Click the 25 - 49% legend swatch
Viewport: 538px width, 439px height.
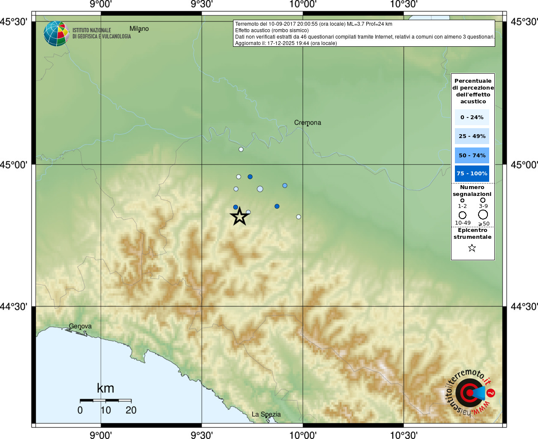[x=472, y=136]
